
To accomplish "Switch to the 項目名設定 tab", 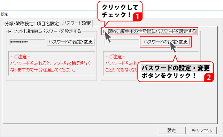I will coord(48,24).
